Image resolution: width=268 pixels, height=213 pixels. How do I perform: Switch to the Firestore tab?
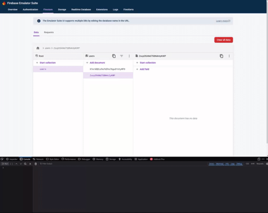[48, 9]
